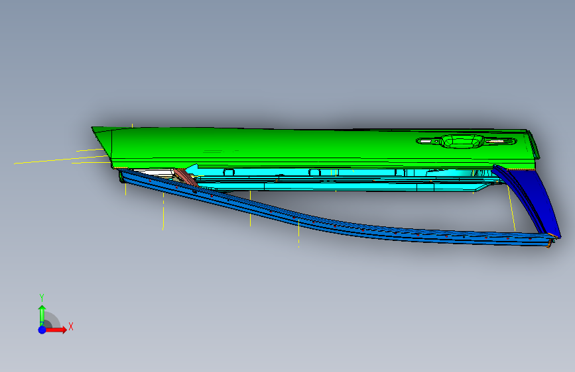Click the red X axis arrow of triad
Viewport: 575px width, 372px height.
57,330
